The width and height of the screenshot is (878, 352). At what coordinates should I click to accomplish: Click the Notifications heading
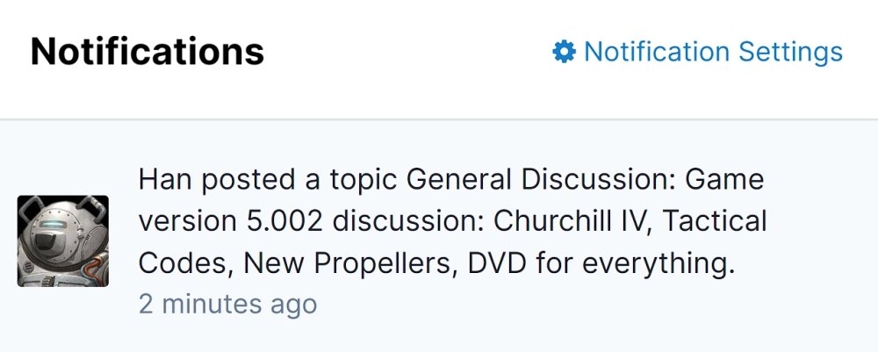pos(148,52)
